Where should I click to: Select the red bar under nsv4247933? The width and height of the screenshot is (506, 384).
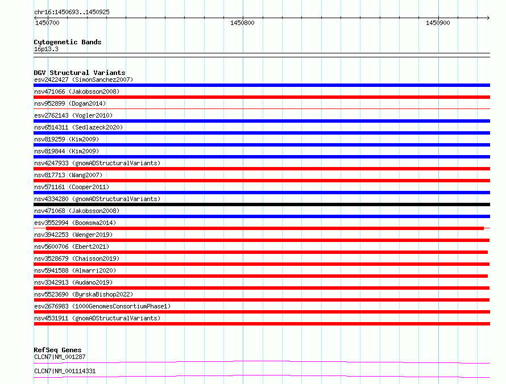coord(262,169)
